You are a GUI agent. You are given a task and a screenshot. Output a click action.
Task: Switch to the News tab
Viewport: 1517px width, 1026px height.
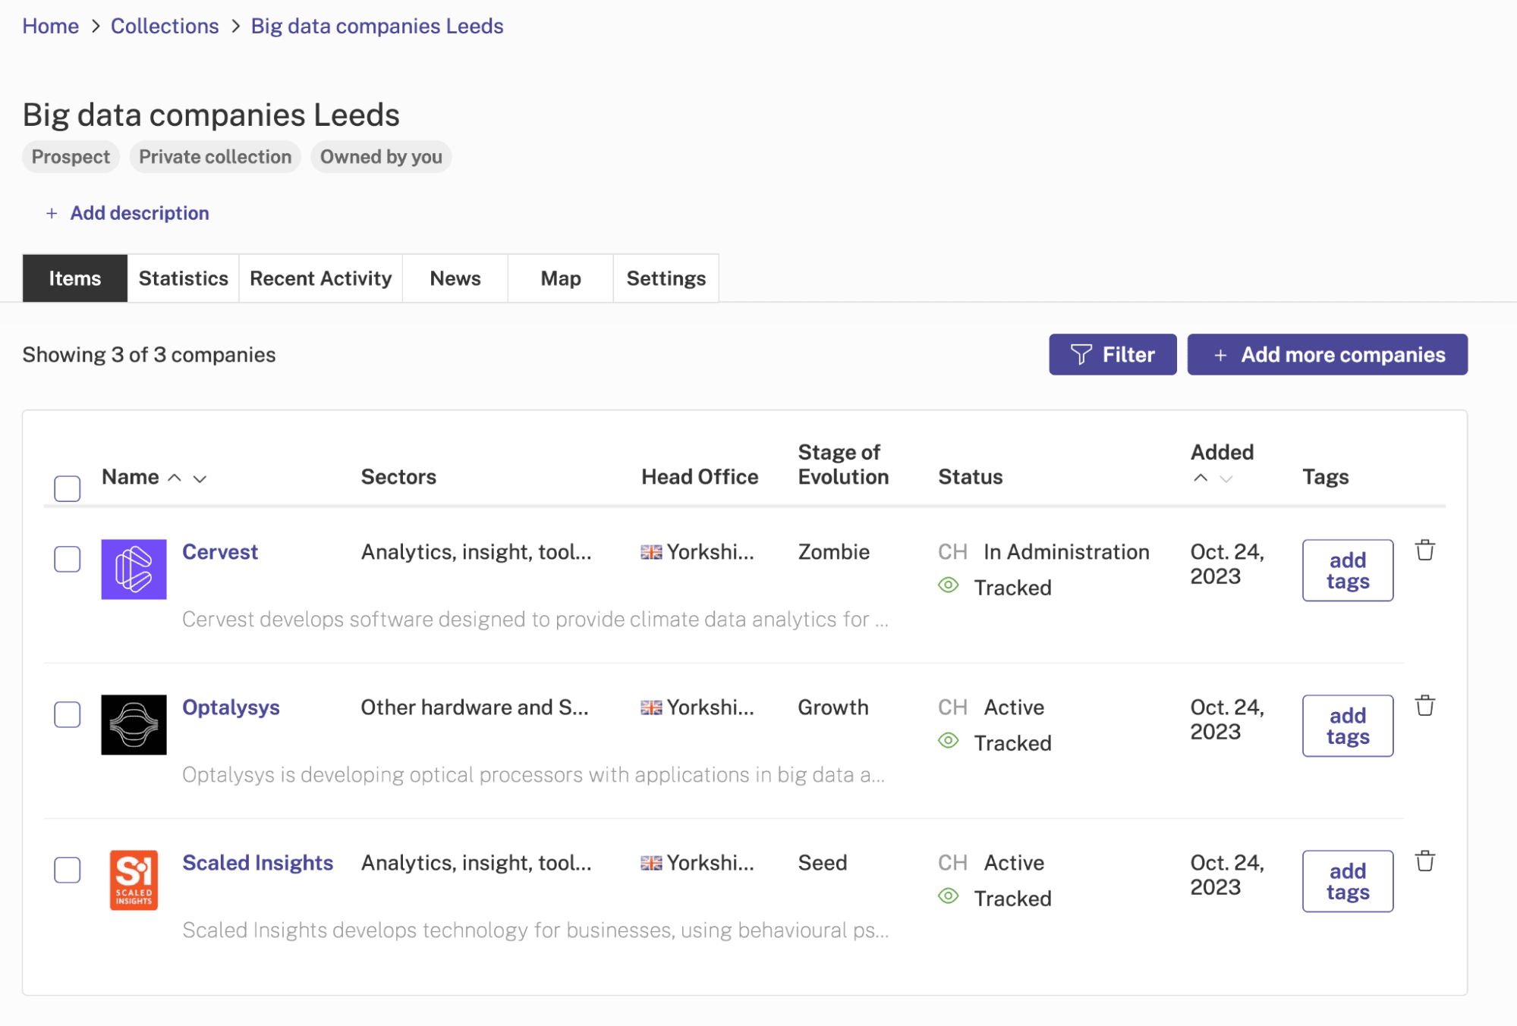pos(455,278)
